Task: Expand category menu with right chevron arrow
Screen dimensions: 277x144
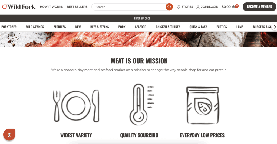Action: (x=275, y=27)
